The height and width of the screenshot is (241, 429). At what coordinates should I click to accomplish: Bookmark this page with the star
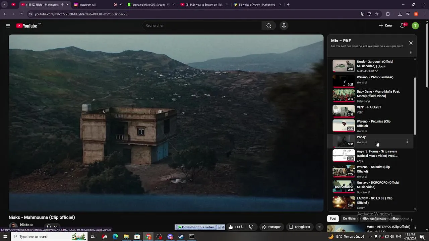pos(377,14)
